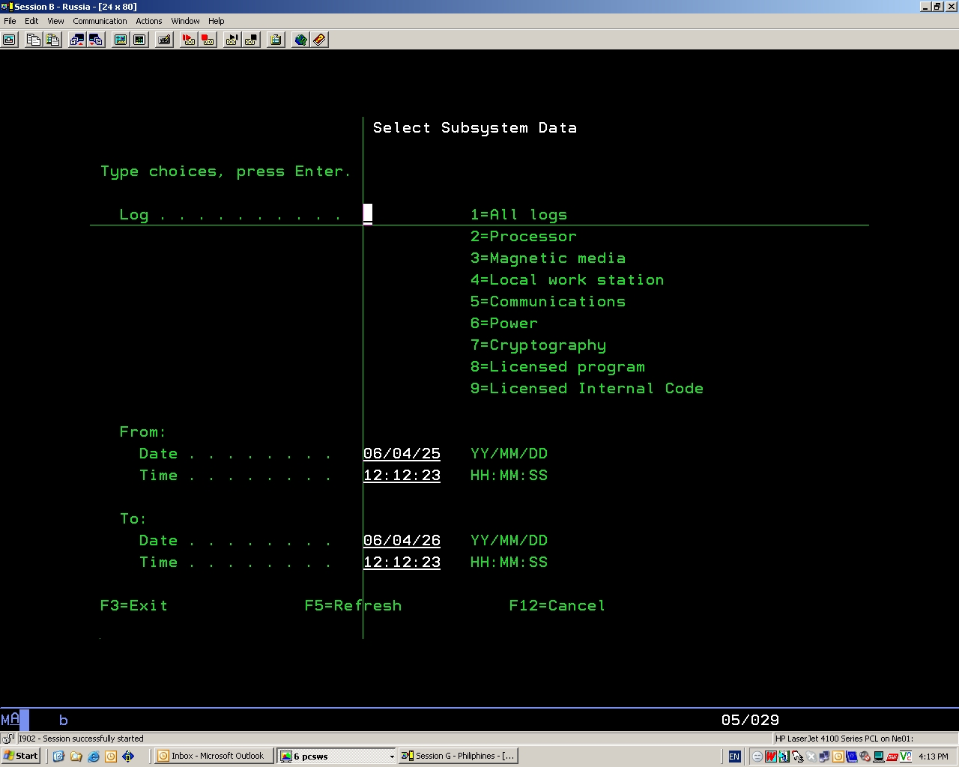Viewport: 959px width, 767px height.
Task: Open the Edit menu
Action: coord(31,21)
